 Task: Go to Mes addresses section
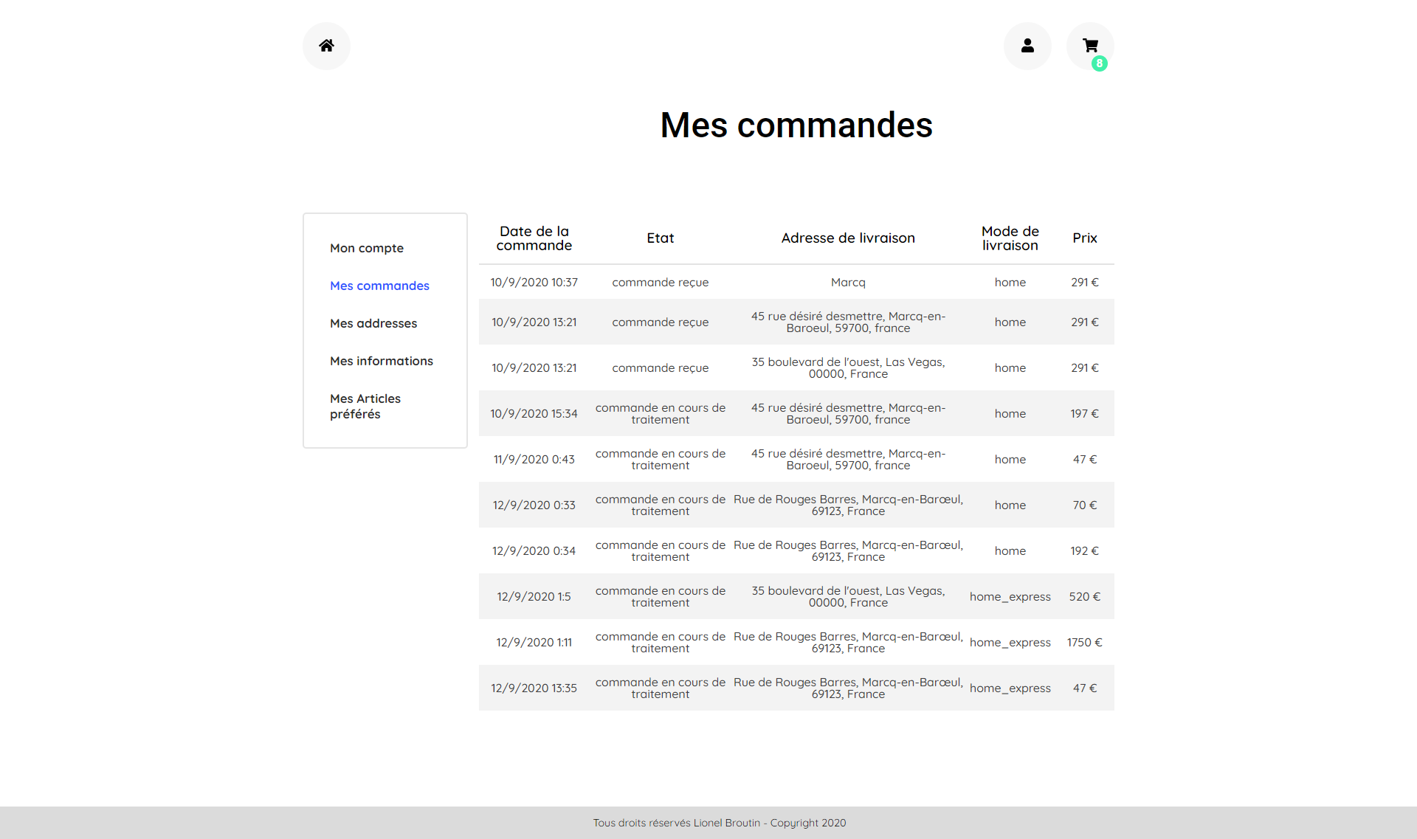coord(373,323)
